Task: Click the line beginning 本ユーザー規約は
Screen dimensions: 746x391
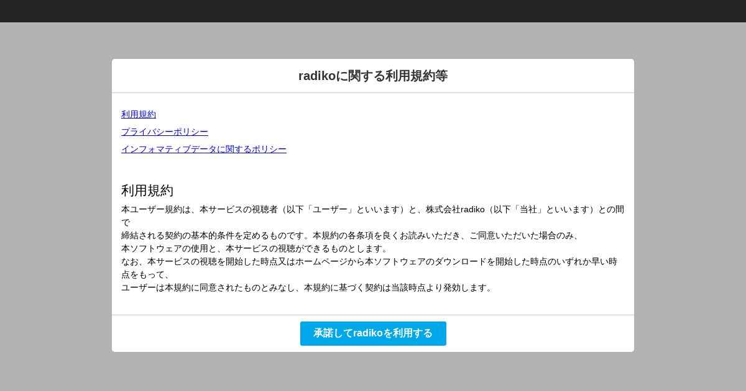Action: pos(373,216)
